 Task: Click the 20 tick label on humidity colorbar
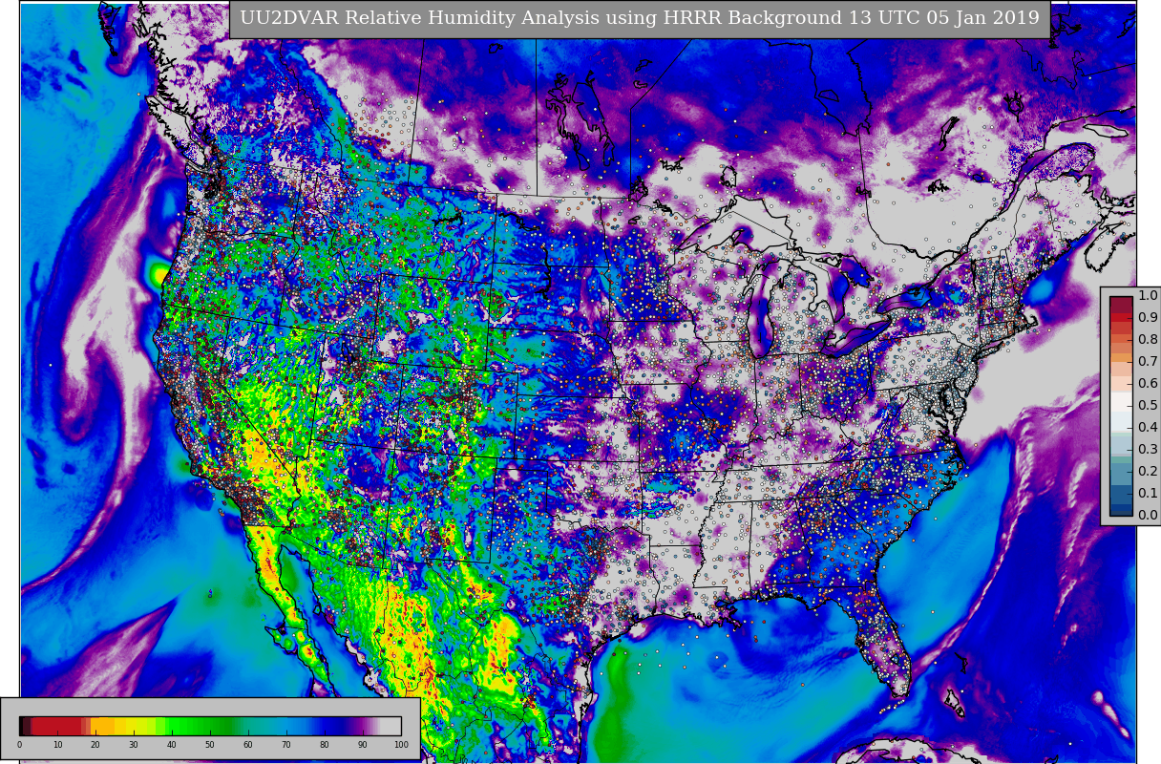95,745
